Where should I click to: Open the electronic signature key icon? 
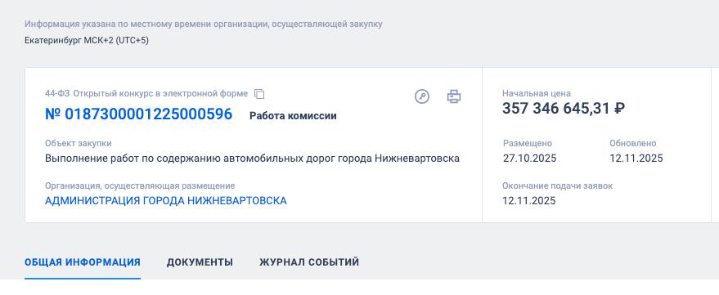(x=422, y=96)
